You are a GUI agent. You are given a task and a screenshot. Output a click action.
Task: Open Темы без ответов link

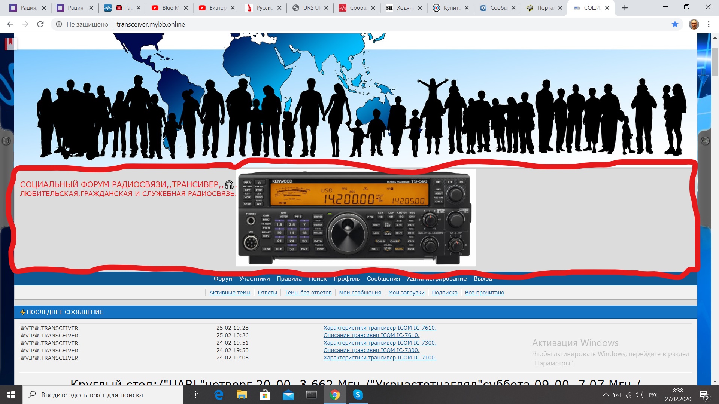point(308,293)
